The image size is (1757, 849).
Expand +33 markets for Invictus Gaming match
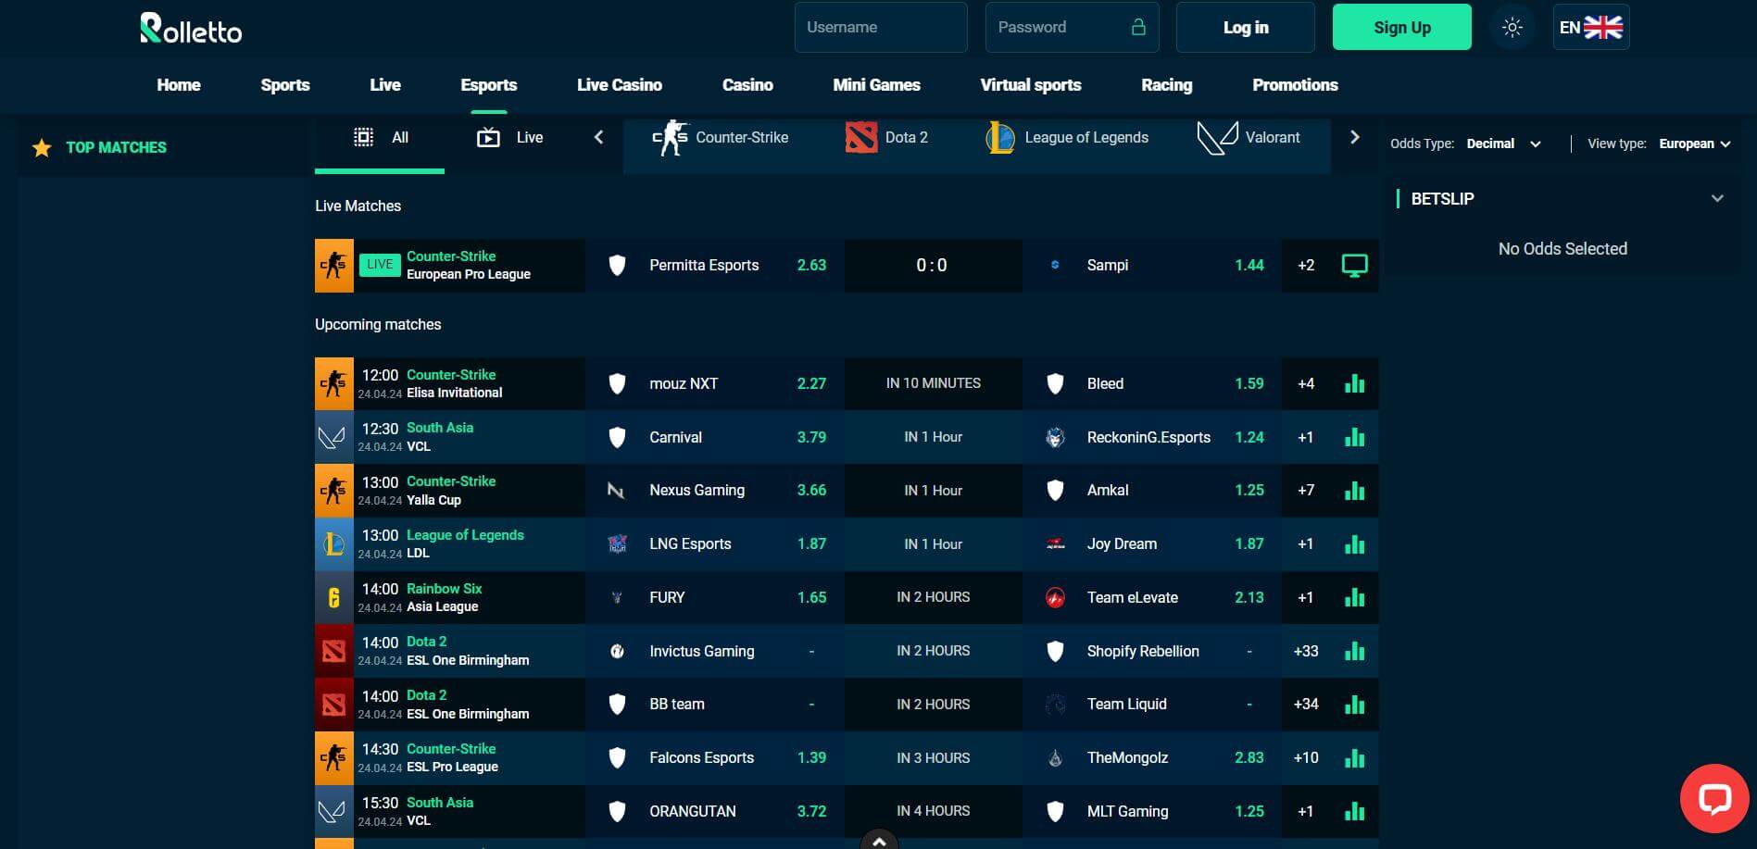[x=1305, y=651]
